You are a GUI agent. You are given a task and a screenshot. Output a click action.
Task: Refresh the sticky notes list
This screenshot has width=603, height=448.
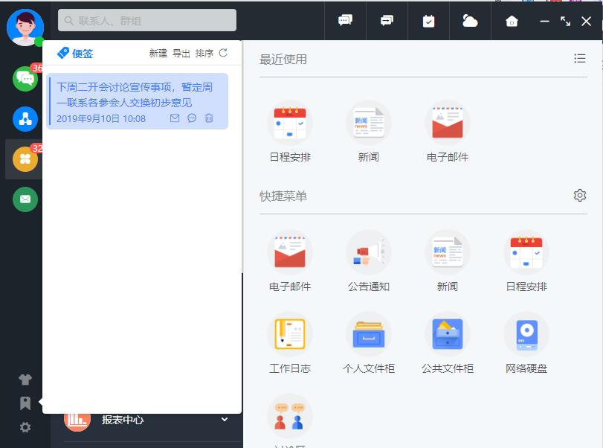coord(223,53)
